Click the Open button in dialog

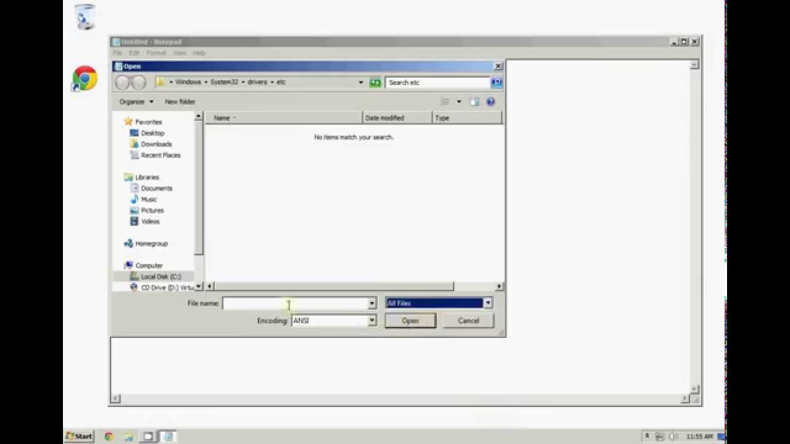pos(410,321)
